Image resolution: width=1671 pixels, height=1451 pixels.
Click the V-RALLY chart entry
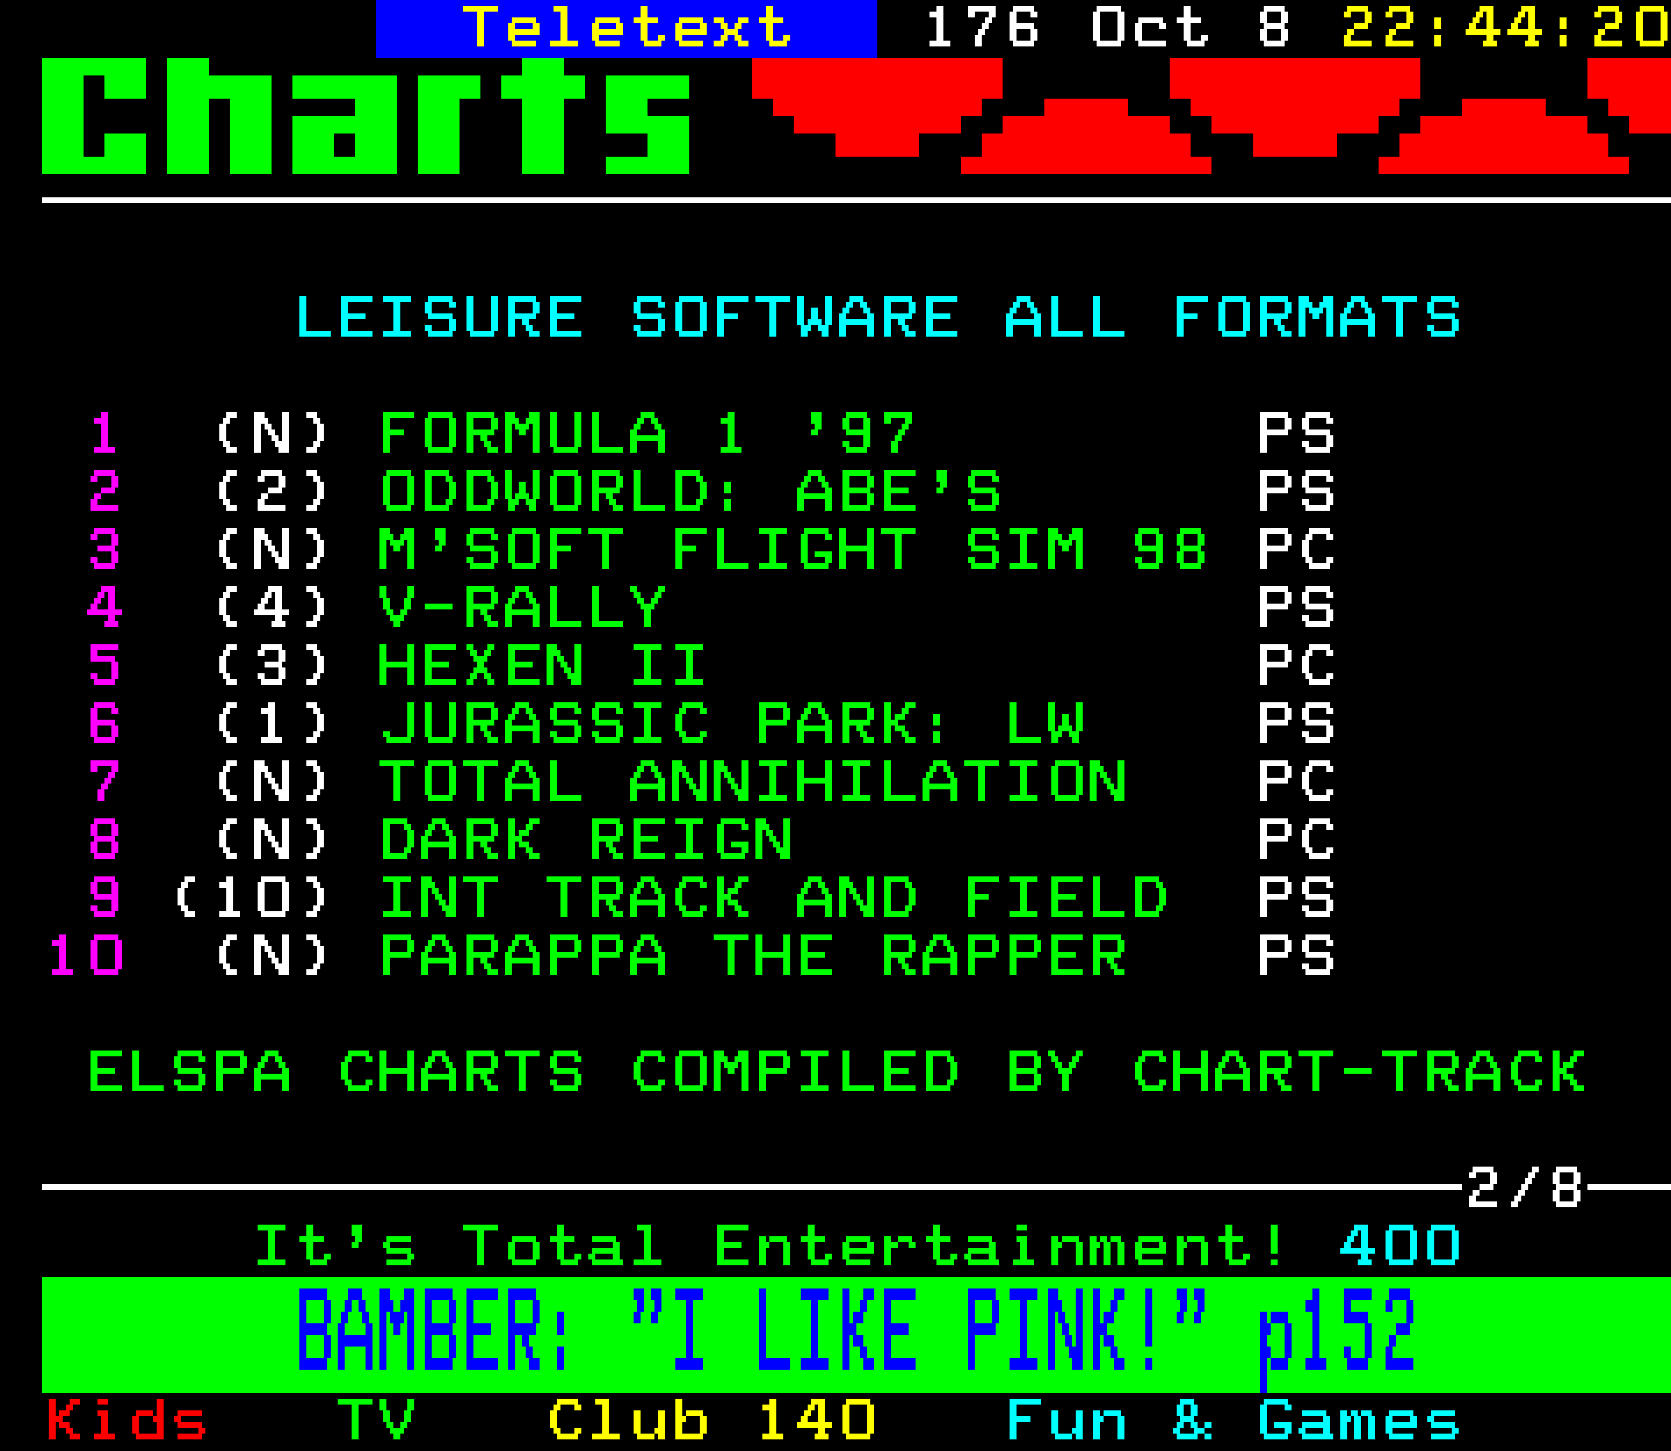coord(522,607)
